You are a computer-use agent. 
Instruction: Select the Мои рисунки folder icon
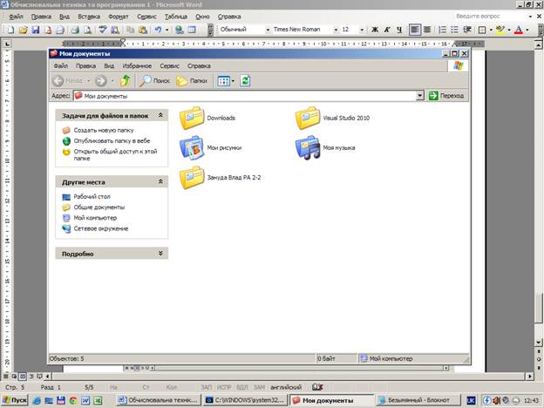coord(192,148)
